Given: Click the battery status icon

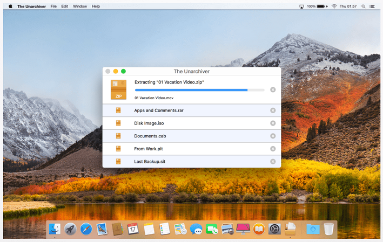Looking at the screenshot, I should tap(322, 6).
